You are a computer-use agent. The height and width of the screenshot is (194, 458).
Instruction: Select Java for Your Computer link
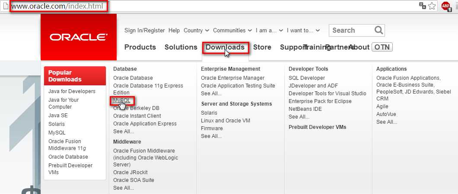pos(64,103)
